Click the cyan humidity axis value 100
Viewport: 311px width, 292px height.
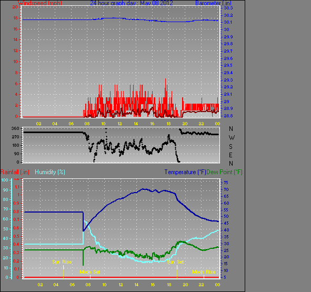click(5, 180)
